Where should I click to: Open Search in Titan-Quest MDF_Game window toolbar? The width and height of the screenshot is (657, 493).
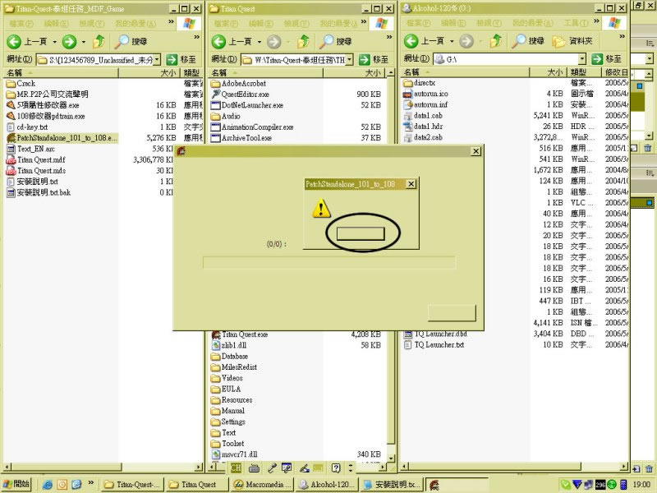pos(131,41)
